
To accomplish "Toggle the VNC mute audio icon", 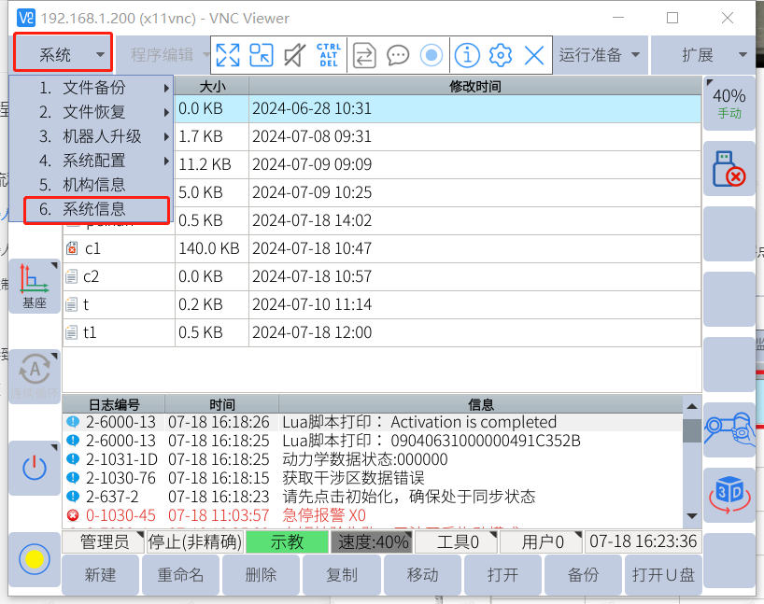I will tap(294, 55).
